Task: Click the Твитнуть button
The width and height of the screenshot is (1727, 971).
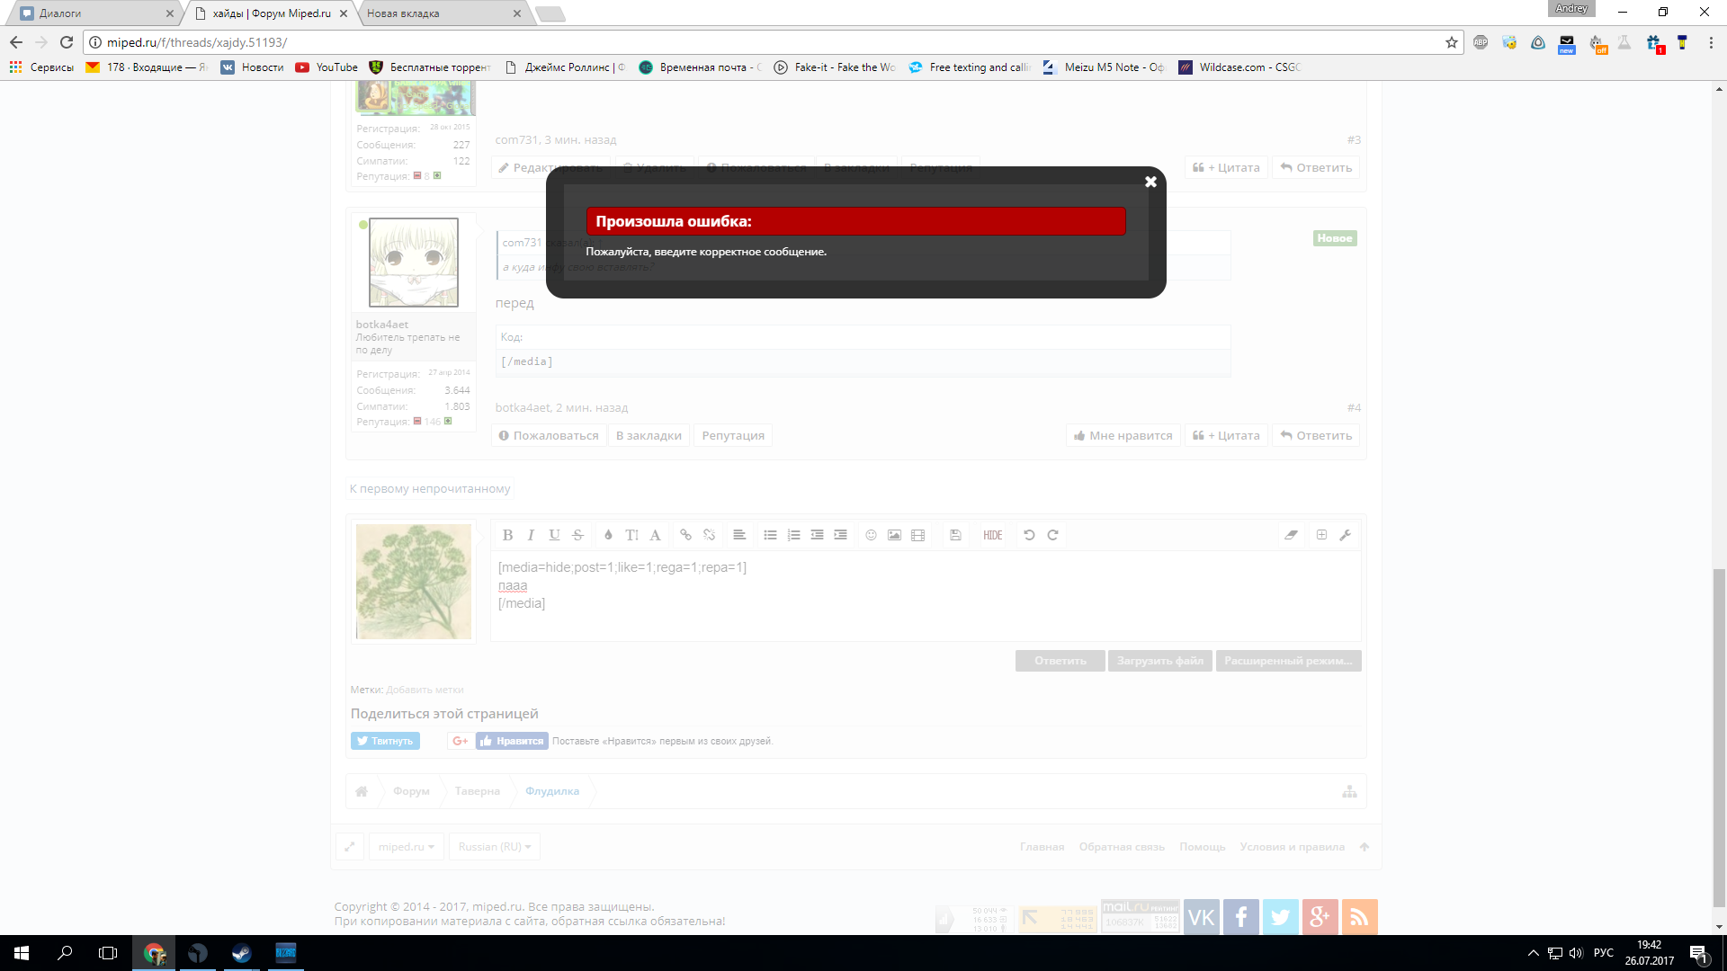Action: 385,741
